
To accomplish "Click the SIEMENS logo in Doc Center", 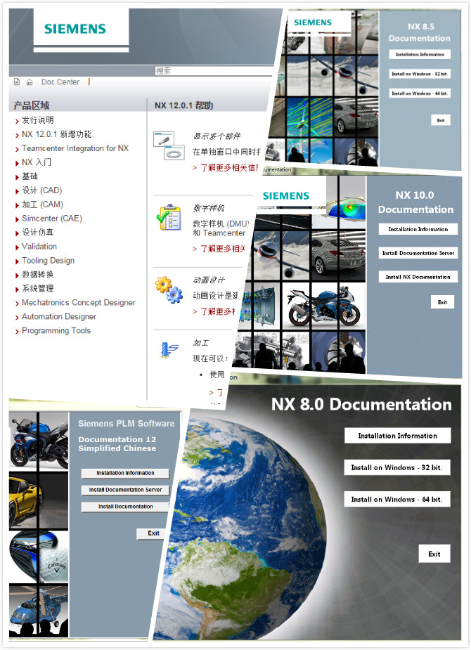I will [75, 29].
